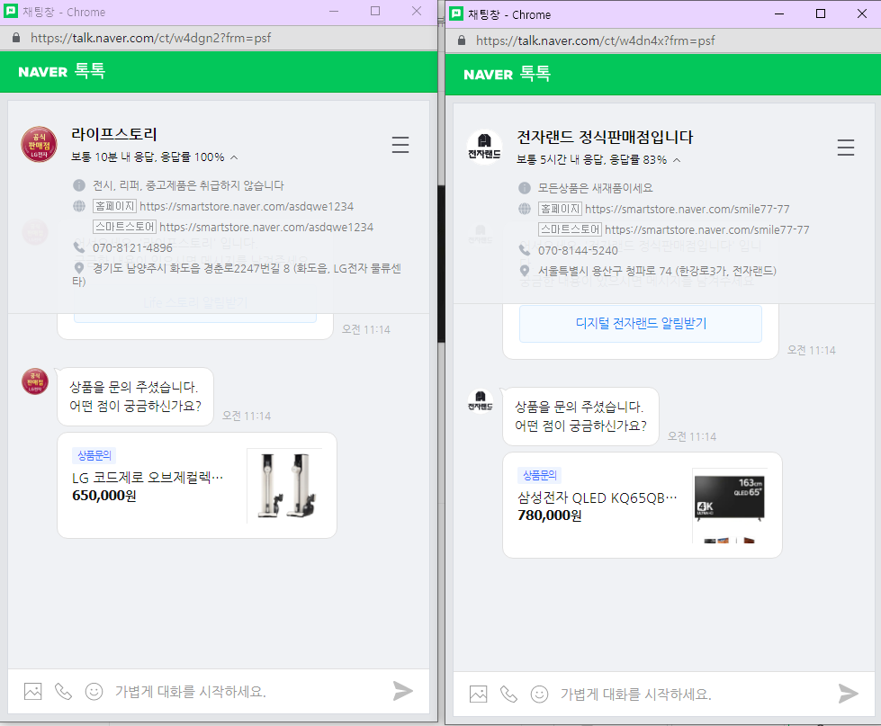Collapse 라이프스토리 store info chevron
Screen dimensions: 881x726
coord(234,157)
